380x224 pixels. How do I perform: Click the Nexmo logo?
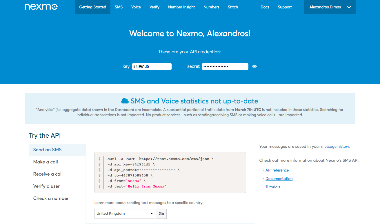click(x=41, y=7)
